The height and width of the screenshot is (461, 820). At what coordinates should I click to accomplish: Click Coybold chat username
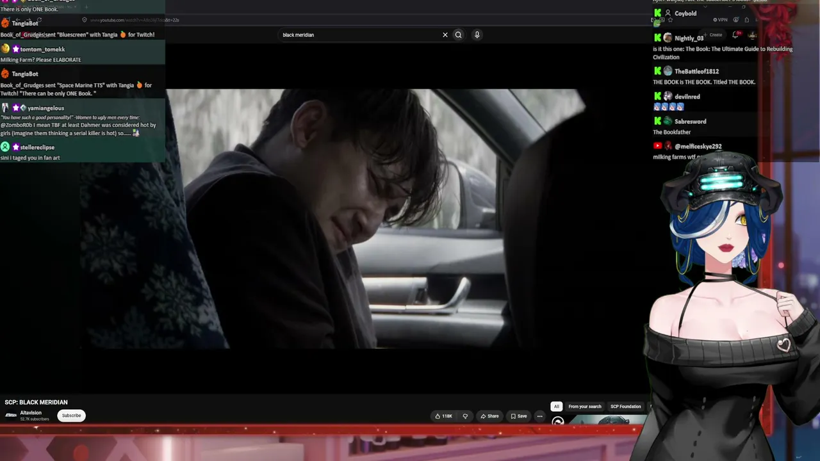685,13
